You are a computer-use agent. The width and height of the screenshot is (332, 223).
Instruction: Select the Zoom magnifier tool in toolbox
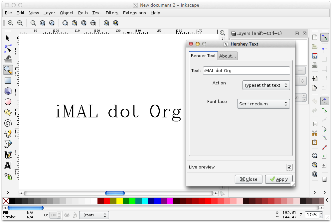[8, 70]
